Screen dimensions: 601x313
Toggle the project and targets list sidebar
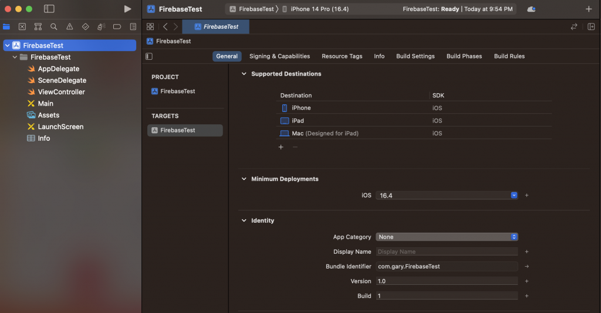[149, 56]
